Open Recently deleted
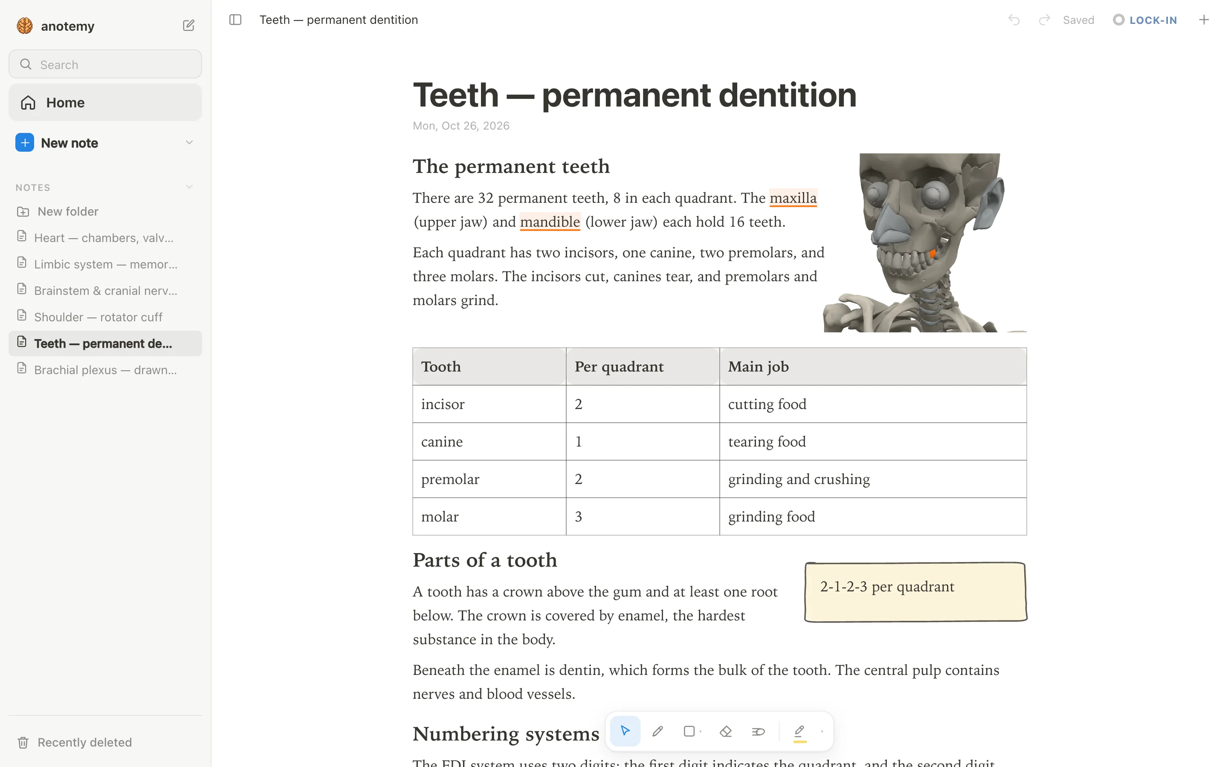The width and height of the screenshot is (1228, 767). tap(75, 742)
